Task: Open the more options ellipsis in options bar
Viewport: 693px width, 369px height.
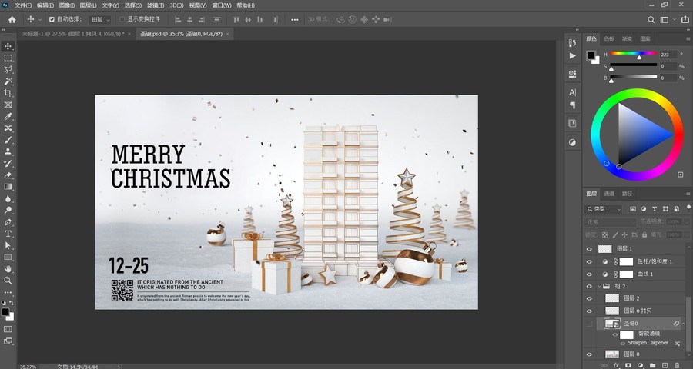Action: point(294,19)
